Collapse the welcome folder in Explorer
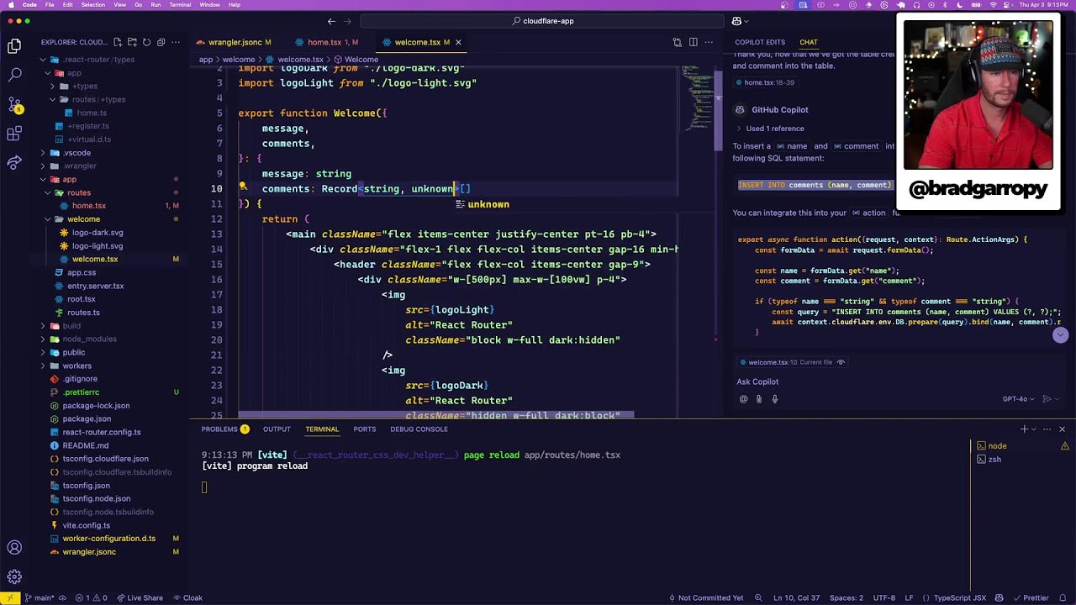The image size is (1076, 605). coord(83,218)
